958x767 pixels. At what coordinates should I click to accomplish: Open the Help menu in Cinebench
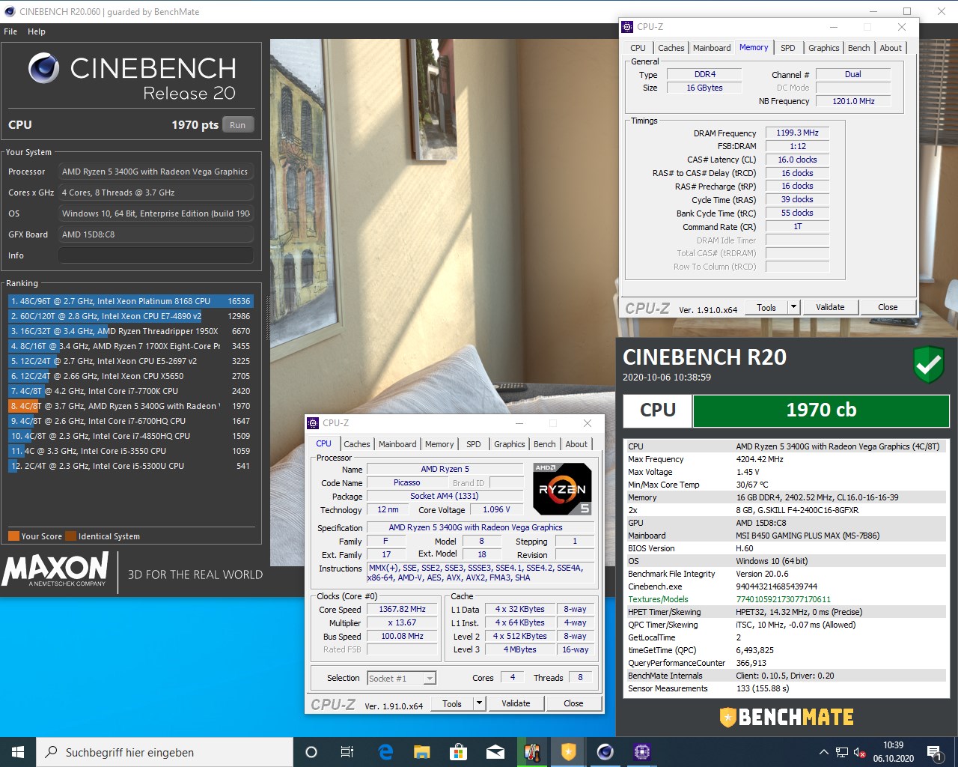(37, 31)
